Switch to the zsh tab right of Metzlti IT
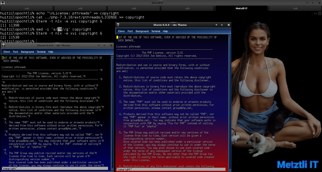322x172 pixels. point(295,8)
